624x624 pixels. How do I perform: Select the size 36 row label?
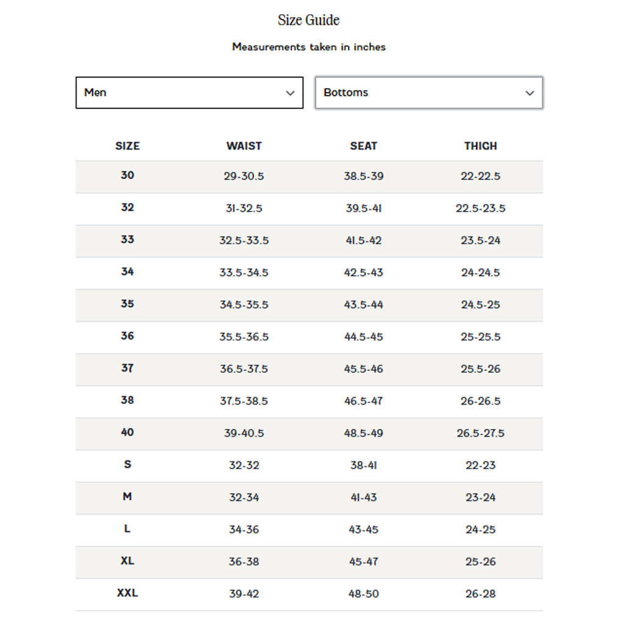coord(127,336)
